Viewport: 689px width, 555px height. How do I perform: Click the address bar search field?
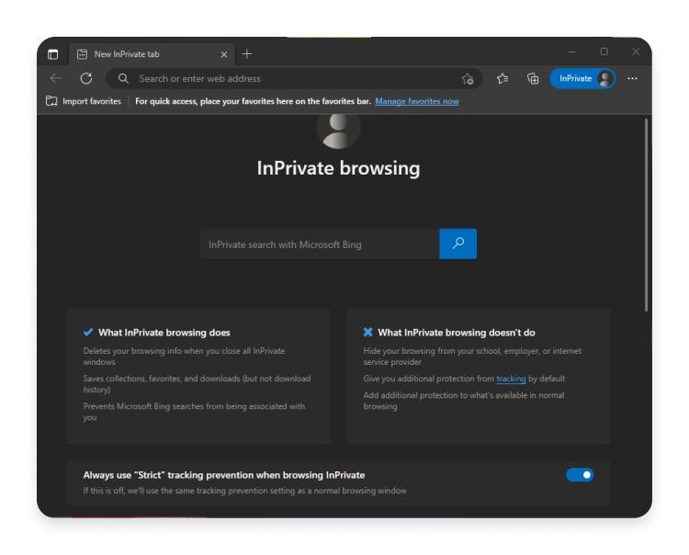(x=294, y=79)
